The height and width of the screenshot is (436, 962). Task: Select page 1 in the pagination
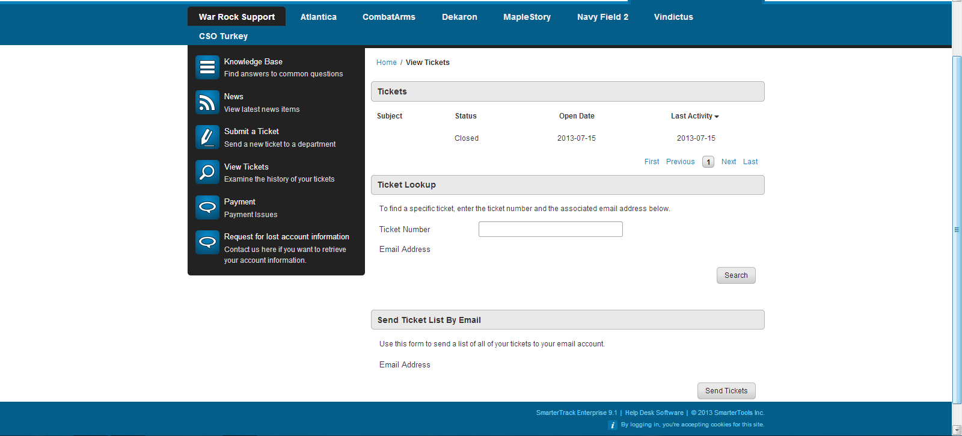click(x=708, y=162)
